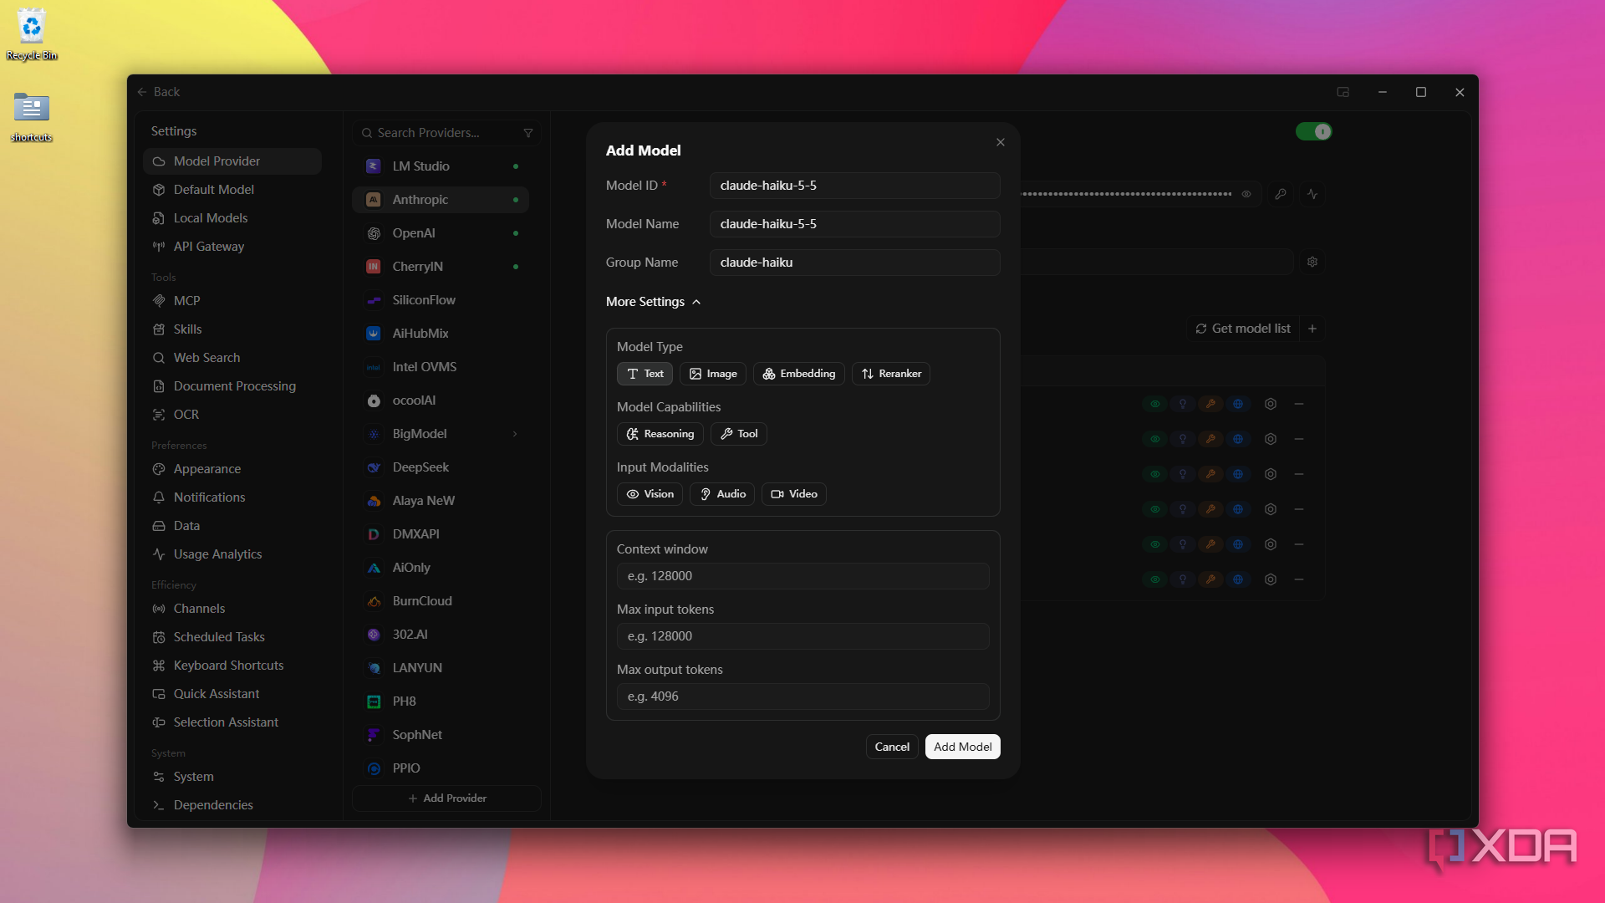Viewport: 1605px width, 903px height.
Task: Toggle the Reranker model type
Action: tap(891, 374)
